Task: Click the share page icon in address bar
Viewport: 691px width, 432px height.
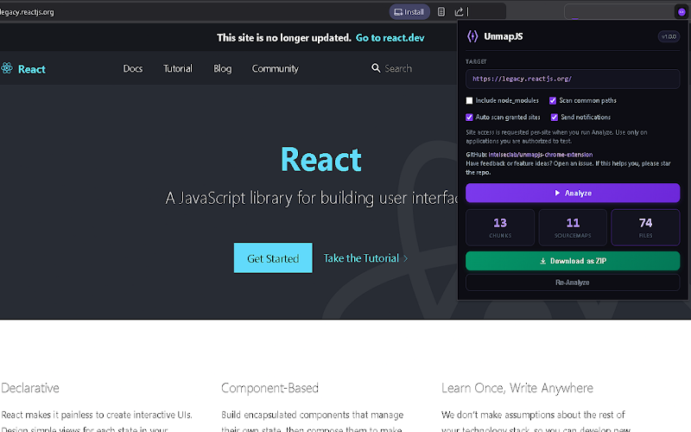Action: pyautogui.click(x=459, y=12)
